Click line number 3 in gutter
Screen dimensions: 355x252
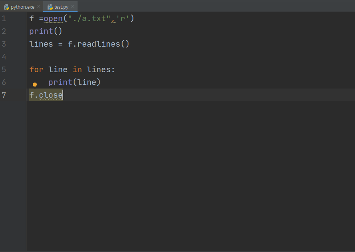(x=4, y=44)
